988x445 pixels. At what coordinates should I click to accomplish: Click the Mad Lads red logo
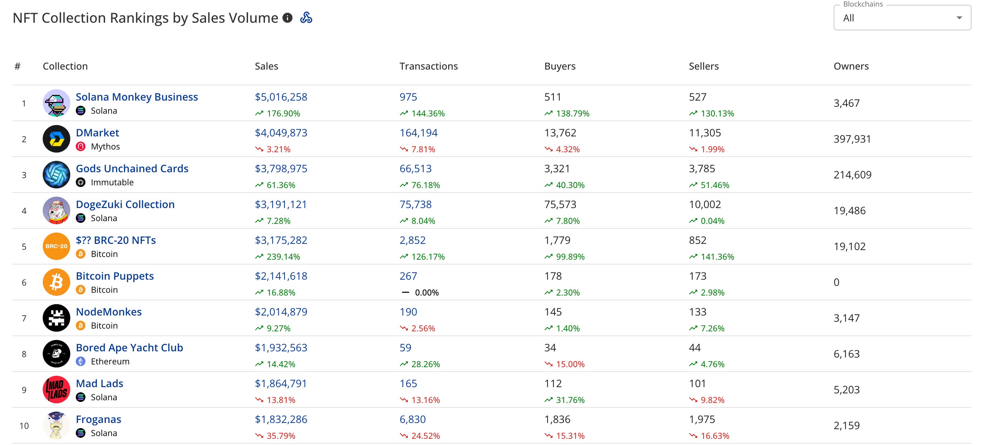pos(56,389)
